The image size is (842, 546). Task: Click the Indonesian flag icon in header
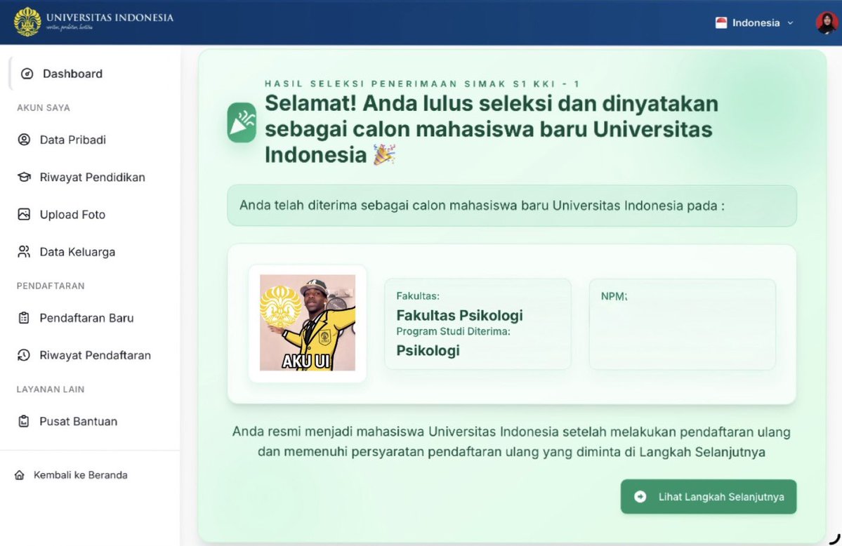(721, 22)
